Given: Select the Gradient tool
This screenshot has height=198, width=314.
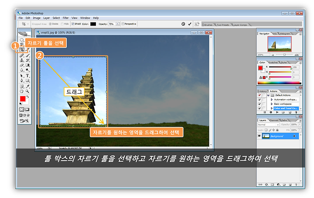Looking at the screenshot, I should (x=27, y=65).
